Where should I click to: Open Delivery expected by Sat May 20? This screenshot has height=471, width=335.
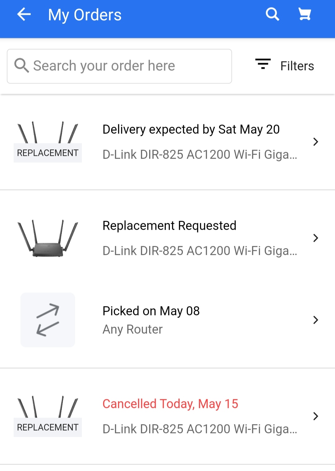(x=191, y=129)
